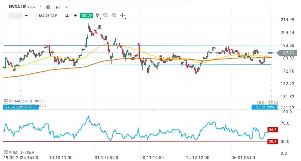Grab the chart/RSI panel divider handle
The width and height of the screenshot is (301, 161).
[x=154, y=110]
